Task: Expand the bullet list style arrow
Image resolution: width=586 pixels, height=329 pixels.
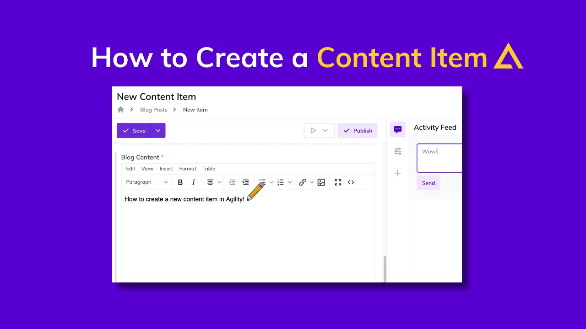Action: (x=271, y=182)
